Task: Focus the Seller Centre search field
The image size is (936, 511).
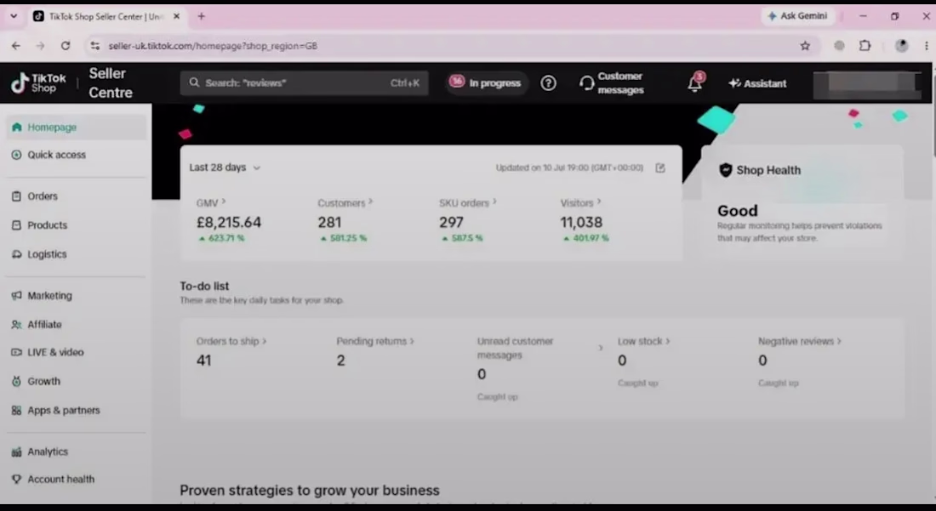Action: [304, 82]
